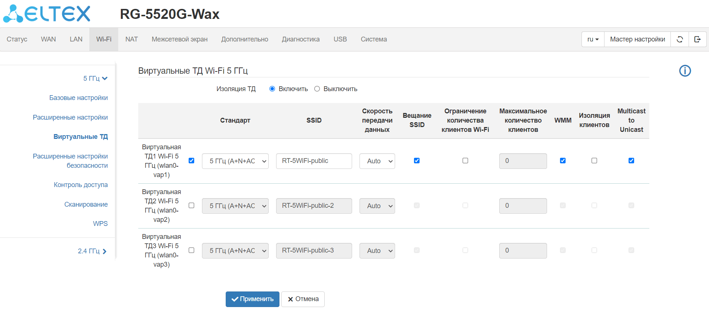Open Стандарт dropdown for Виртуальная ТД1
The width and height of the screenshot is (709, 320).
coord(235,161)
